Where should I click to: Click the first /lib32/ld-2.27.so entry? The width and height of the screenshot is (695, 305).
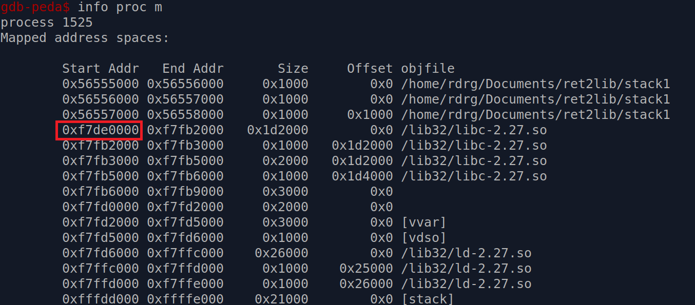(467, 253)
